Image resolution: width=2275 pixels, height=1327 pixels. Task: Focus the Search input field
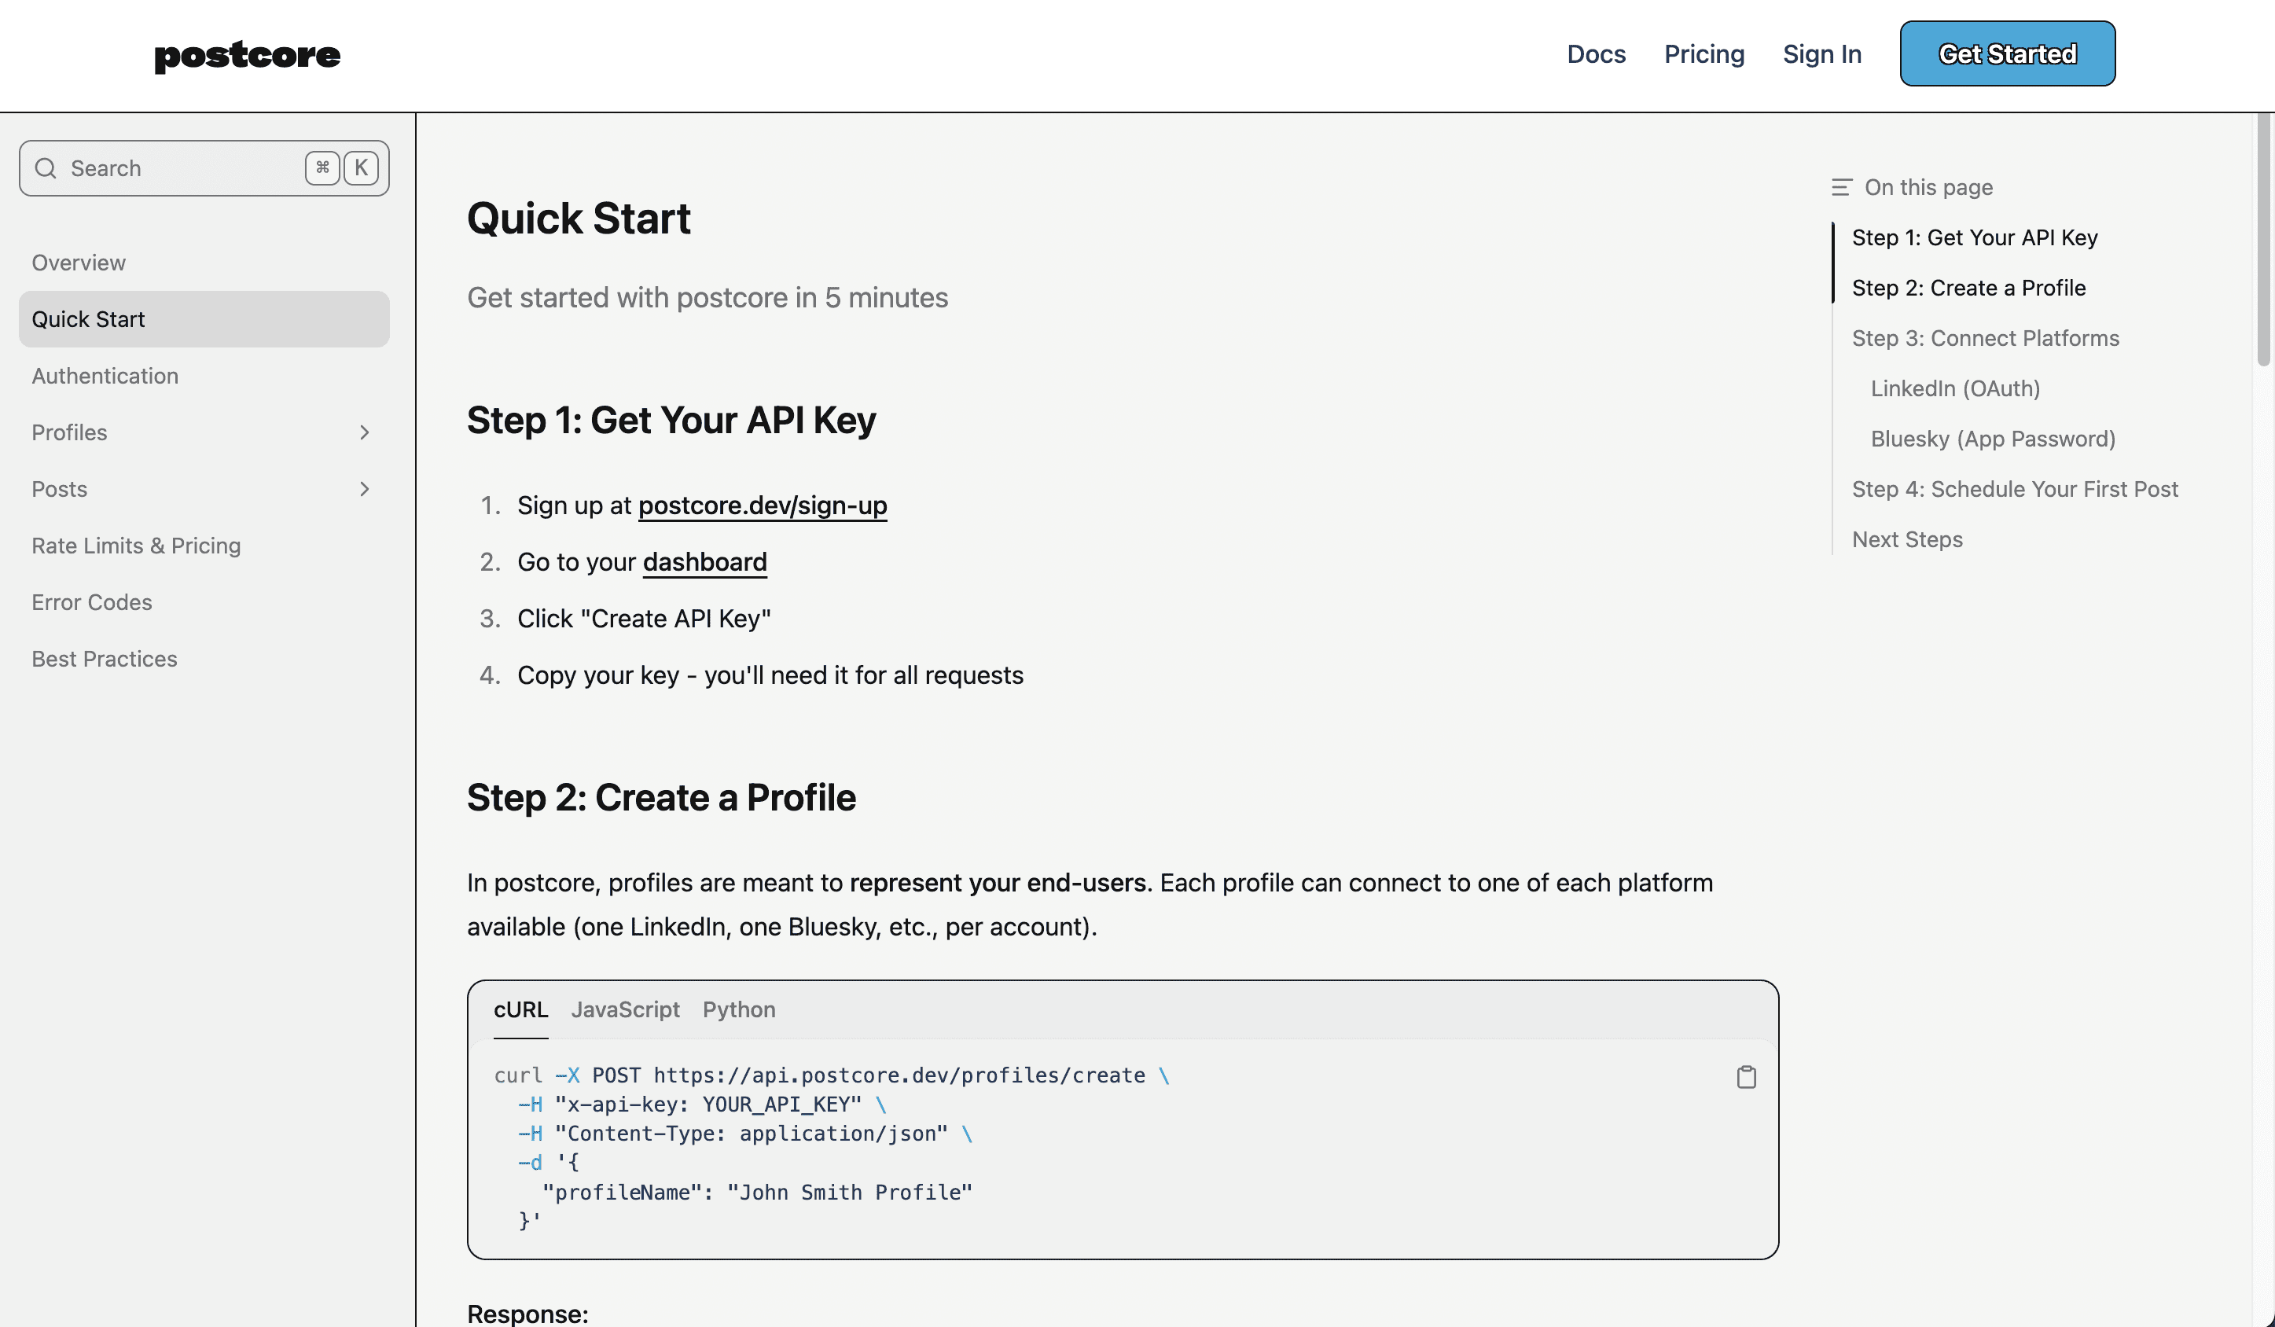click(x=181, y=169)
